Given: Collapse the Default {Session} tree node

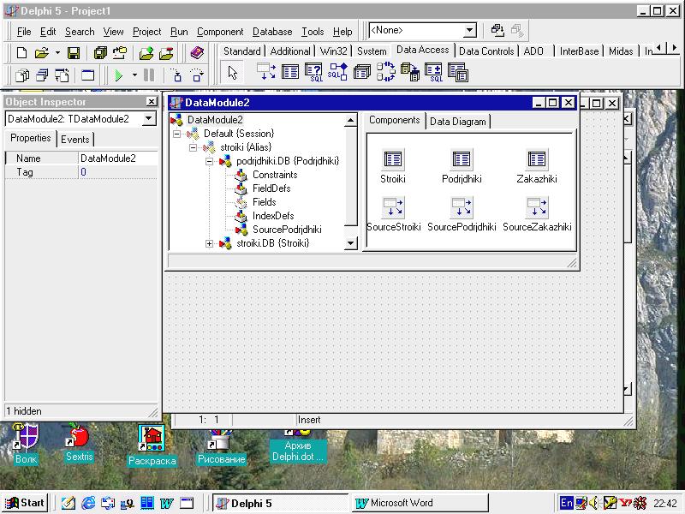Looking at the screenshot, I should coord(176,134).
